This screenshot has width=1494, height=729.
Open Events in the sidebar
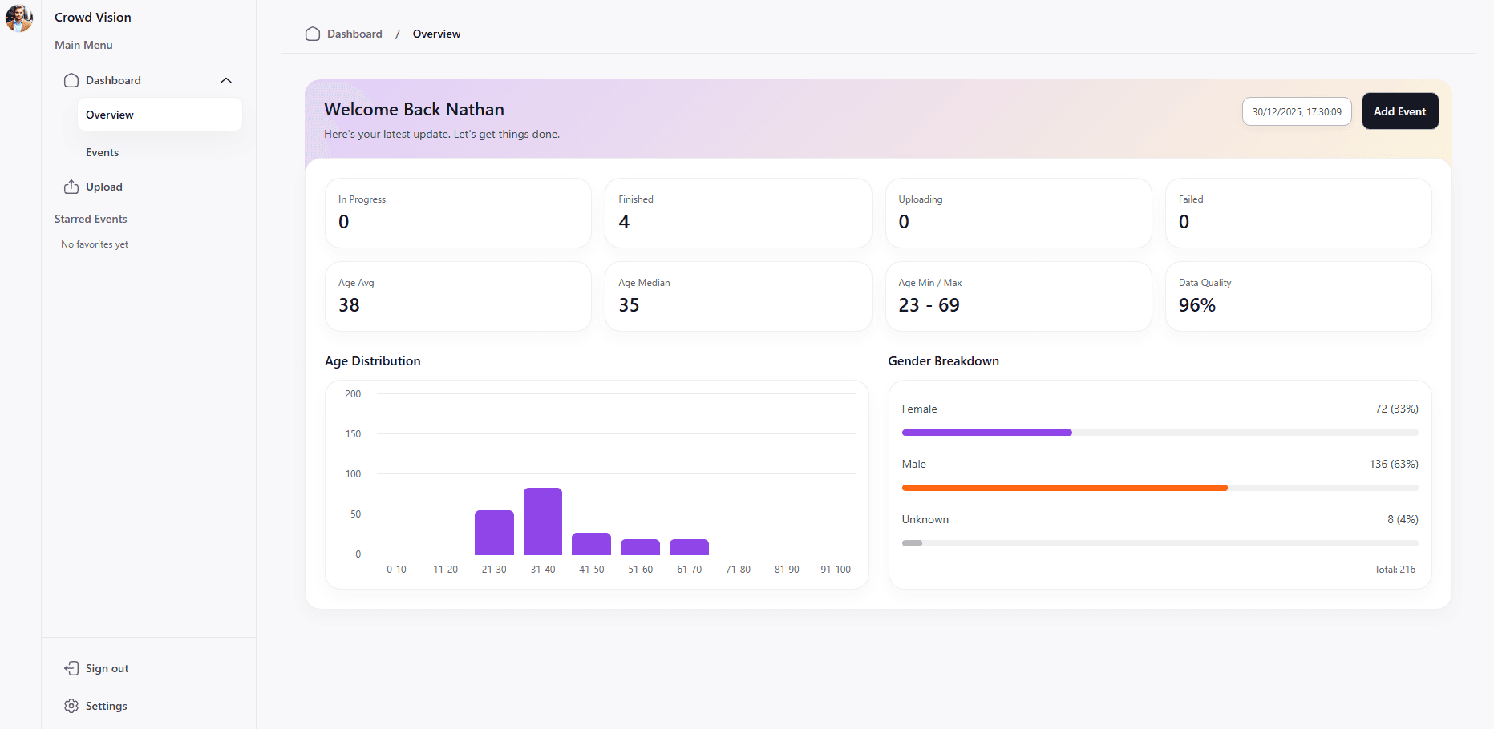[x=103, y=152]
